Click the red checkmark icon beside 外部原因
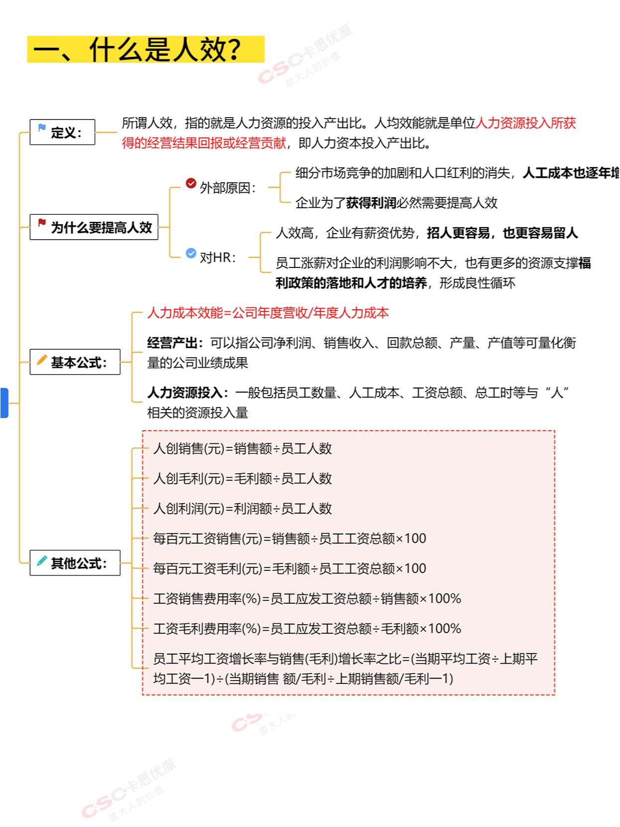 click(191, 183)
